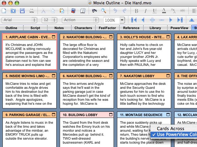This screenshot has width=197, height=147.
Task: Open a file using the folder icon
Action: (13, 11)
